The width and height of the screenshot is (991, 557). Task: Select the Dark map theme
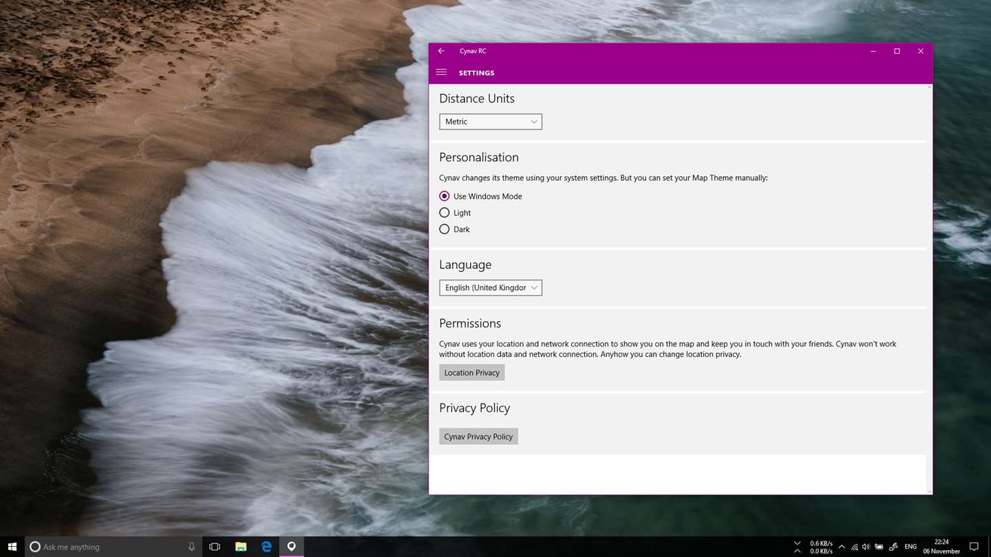click(x=454, y=229)
